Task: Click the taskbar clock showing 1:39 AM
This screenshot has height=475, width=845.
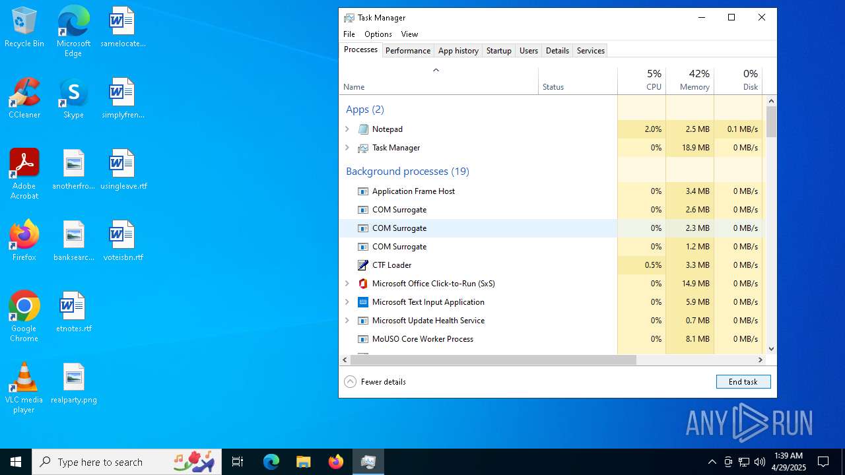Action: click(x=788, y=462)
